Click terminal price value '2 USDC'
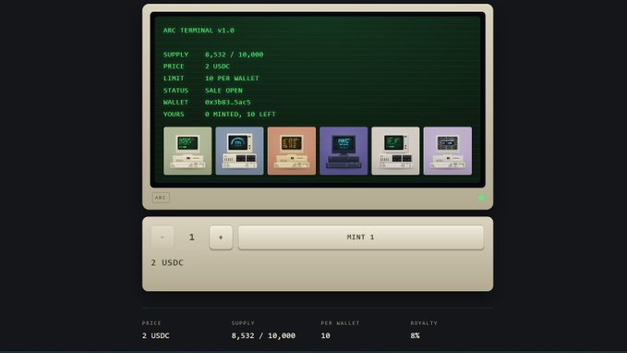Image resolution: width=627 pixels, height=353 pixels. click(x=218, y=67)
